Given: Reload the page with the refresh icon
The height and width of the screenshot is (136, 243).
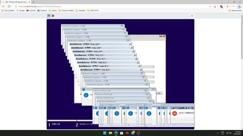Looking at the screenshot, I should [x=9, y=6].
